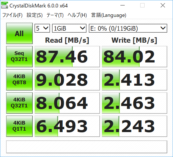Click the empty comment text field at bottom
This screenshot has height=157, width=173.
[x=86, y=147]
